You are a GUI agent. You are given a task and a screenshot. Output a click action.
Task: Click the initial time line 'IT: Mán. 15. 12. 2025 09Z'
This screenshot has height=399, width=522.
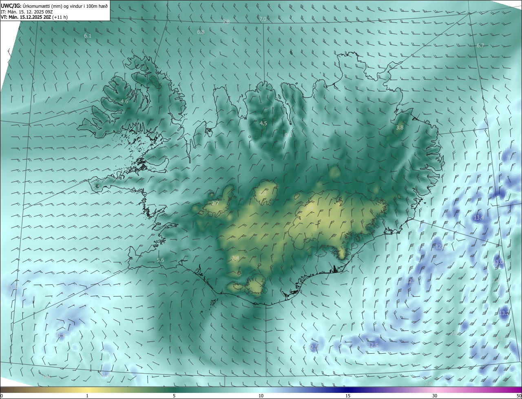28,12
